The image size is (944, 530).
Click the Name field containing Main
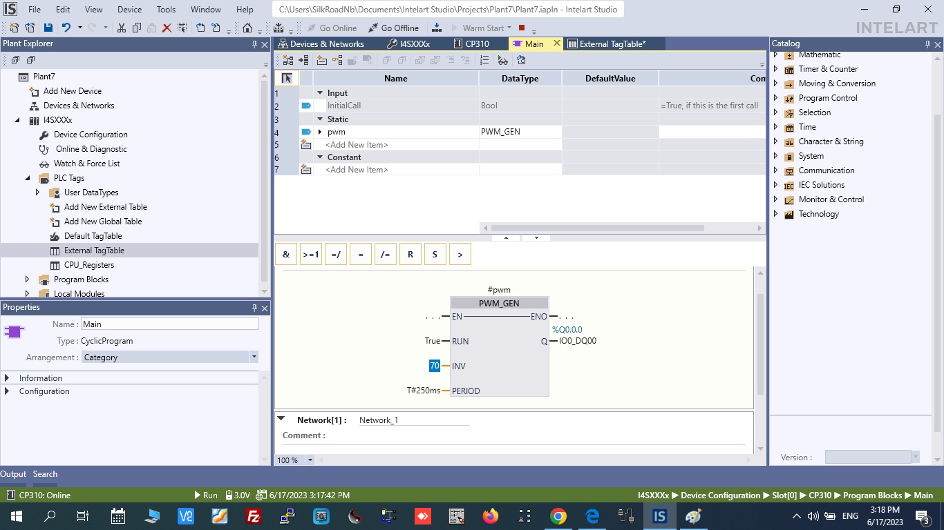(x=169, y=324)
